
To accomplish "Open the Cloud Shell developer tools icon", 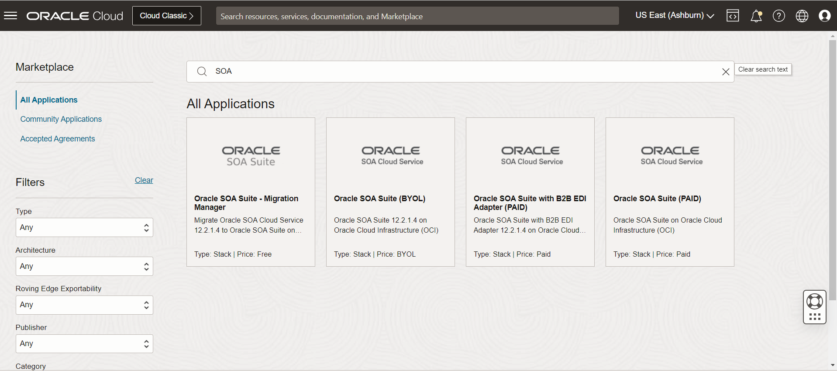I will (x=732, y=16).
